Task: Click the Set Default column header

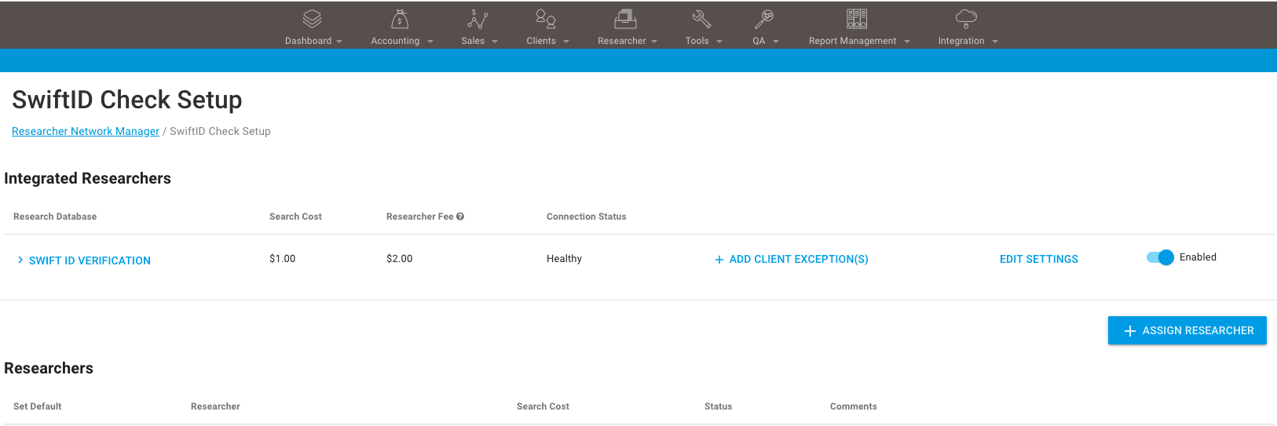Action: tap(38, 406)
